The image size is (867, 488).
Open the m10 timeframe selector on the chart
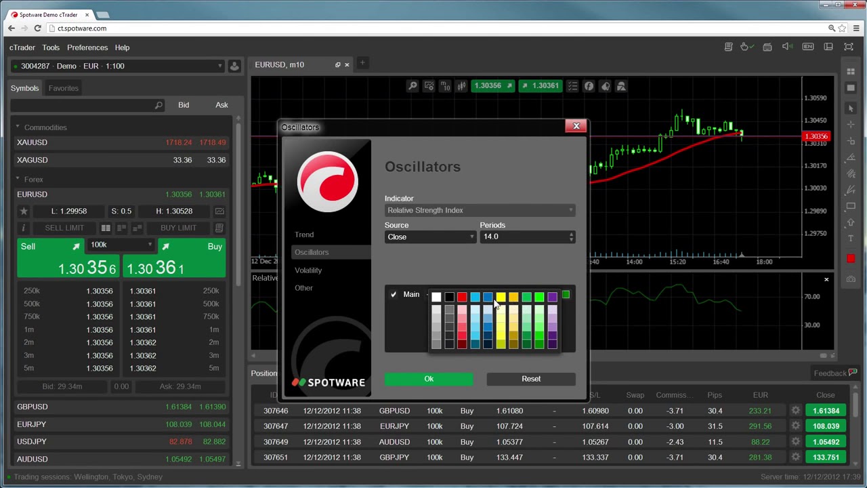point(445,86)
